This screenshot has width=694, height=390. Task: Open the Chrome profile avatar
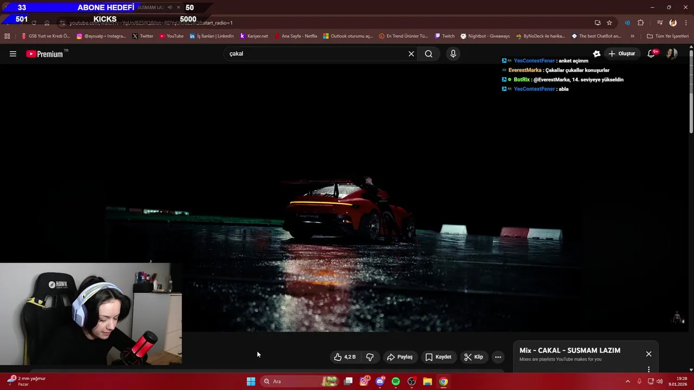click(673, 23)
